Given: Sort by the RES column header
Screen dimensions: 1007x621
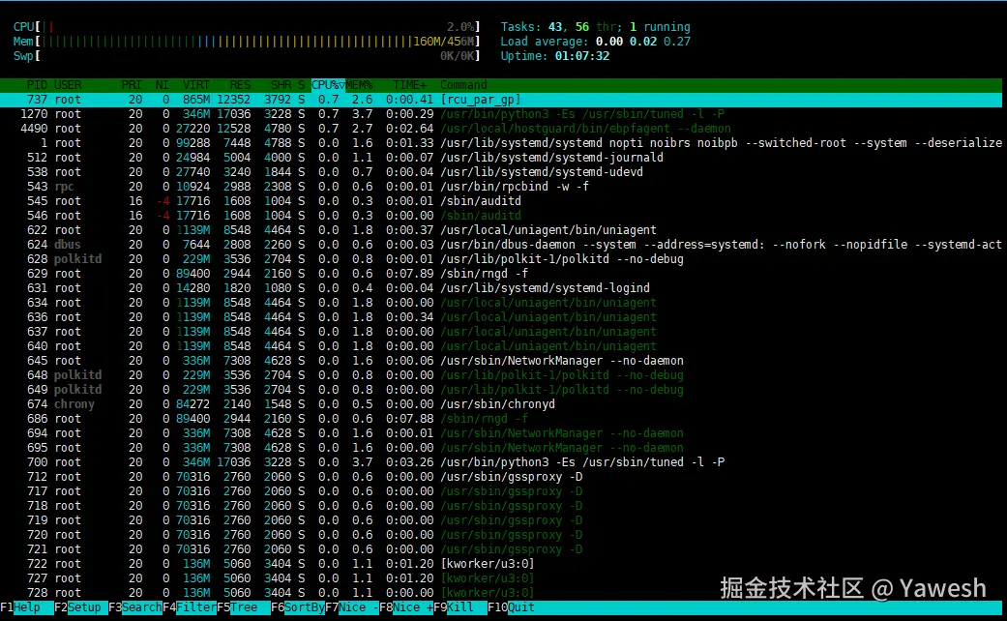Looking at the screenshot, I should [x=240, y=85].
